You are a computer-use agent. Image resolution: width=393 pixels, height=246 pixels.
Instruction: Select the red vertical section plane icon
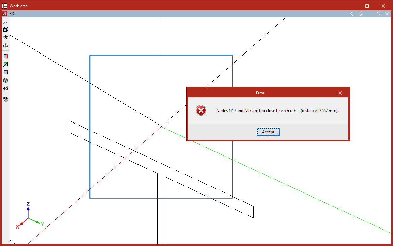(5, 56)
